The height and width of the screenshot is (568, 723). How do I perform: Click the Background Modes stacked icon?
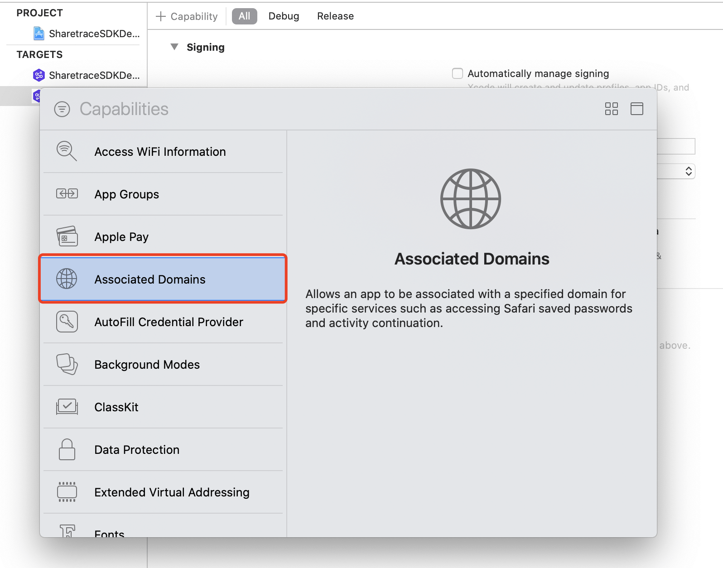tap(67, 364)
